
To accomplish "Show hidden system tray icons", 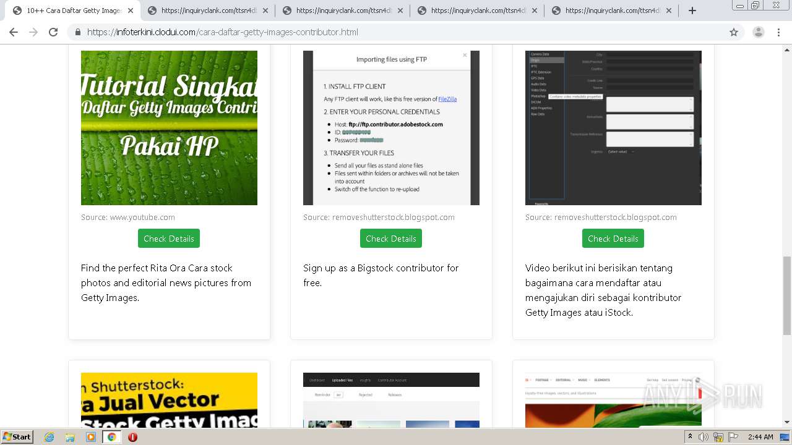I will pos(691,437).
